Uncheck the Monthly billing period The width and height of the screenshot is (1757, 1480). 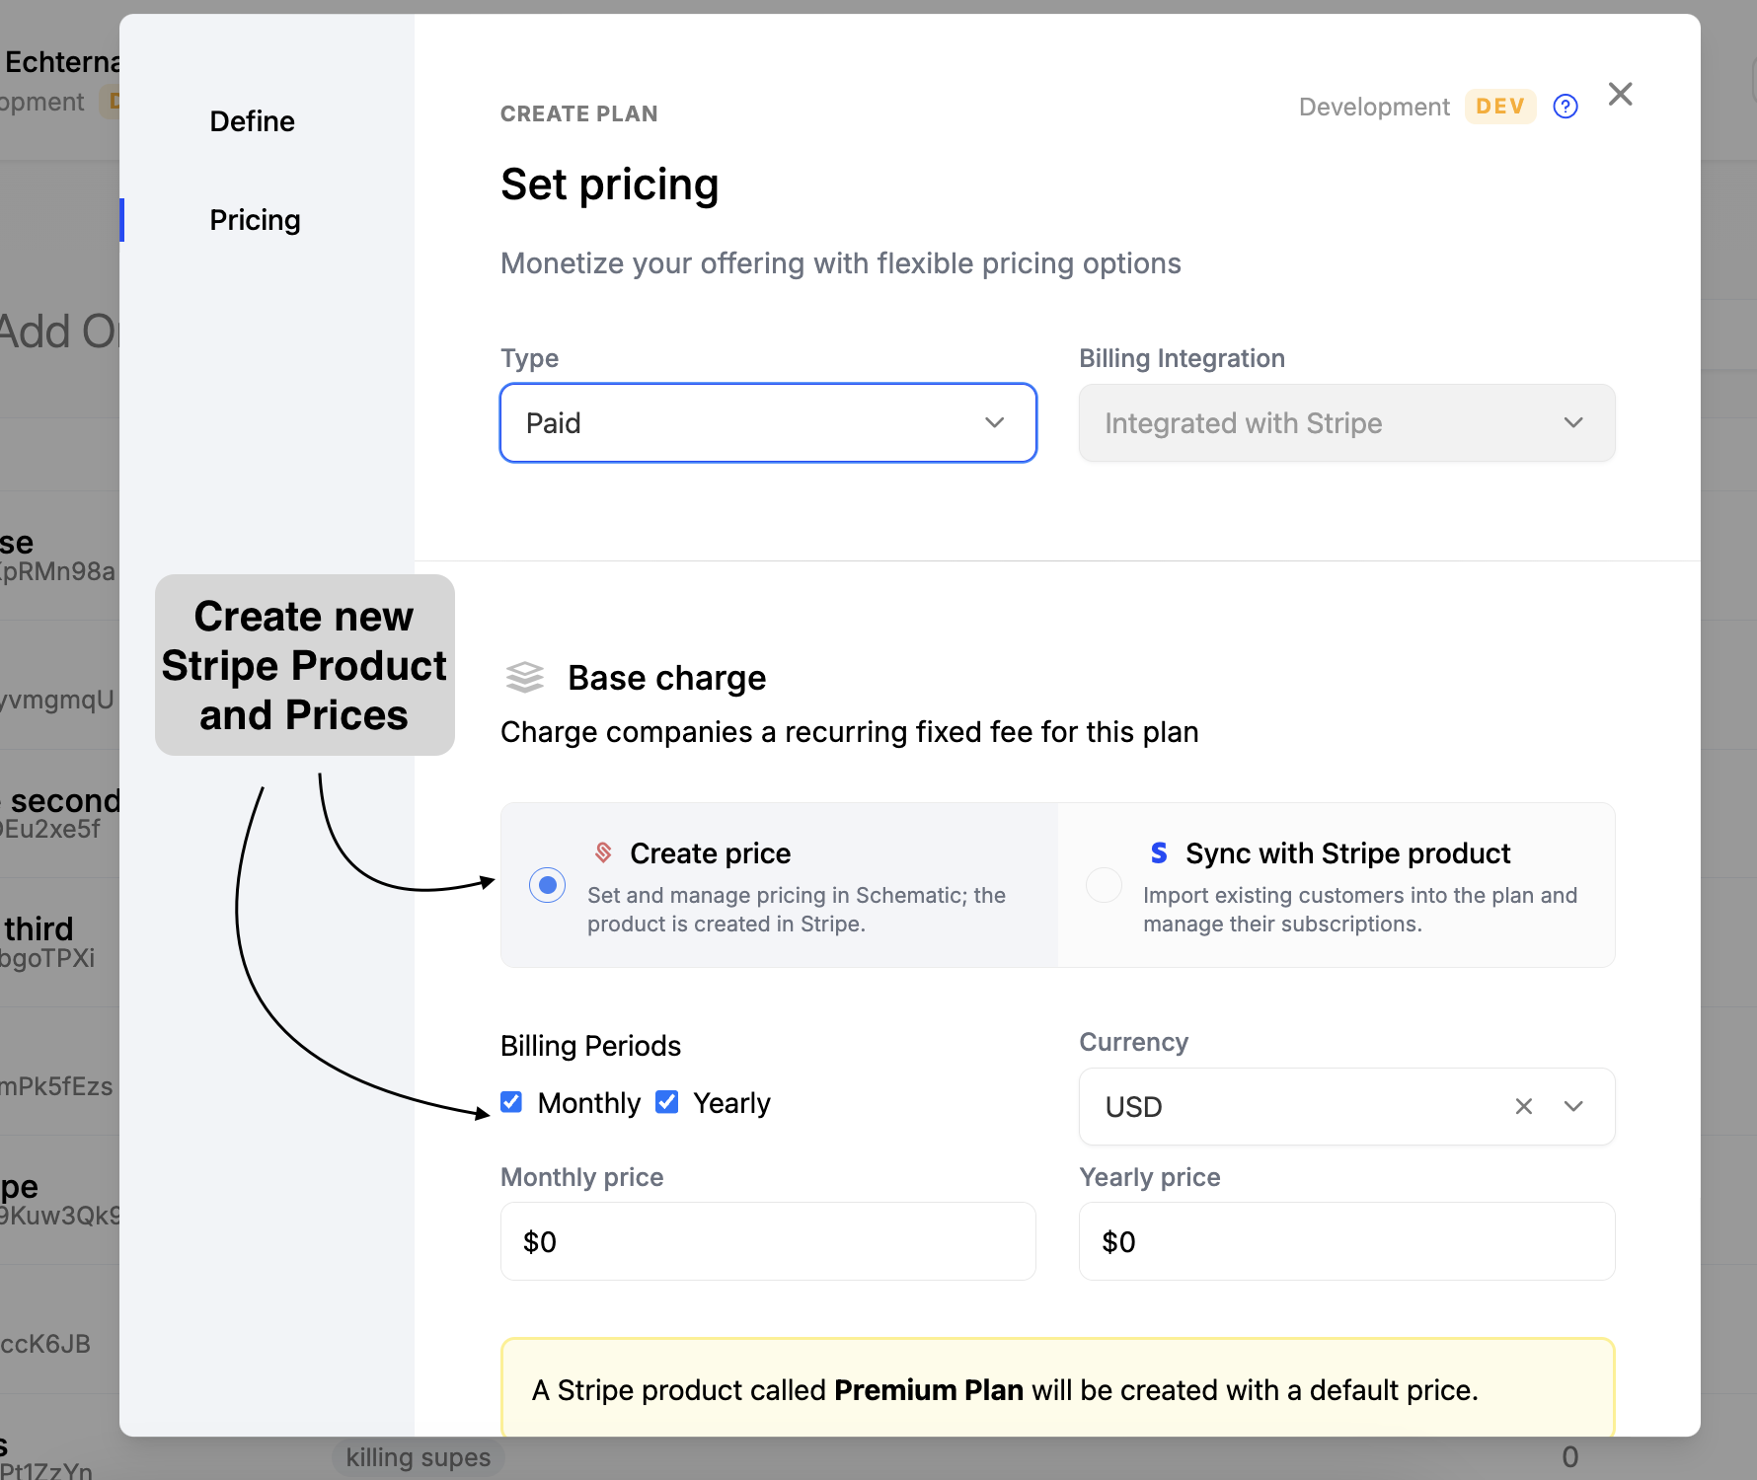point(510,1102)
